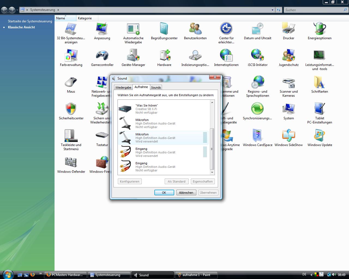Open Gamecontroller settings
The image size is (349, 279).
point(102,58)
